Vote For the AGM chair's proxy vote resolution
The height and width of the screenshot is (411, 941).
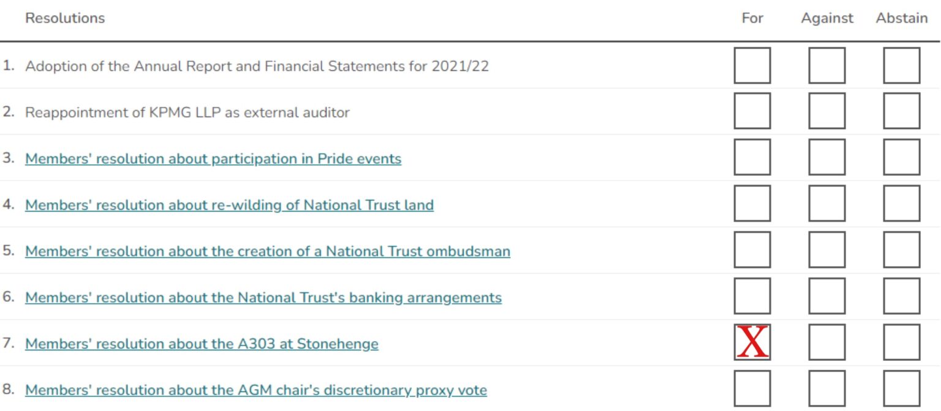(752, 390)
